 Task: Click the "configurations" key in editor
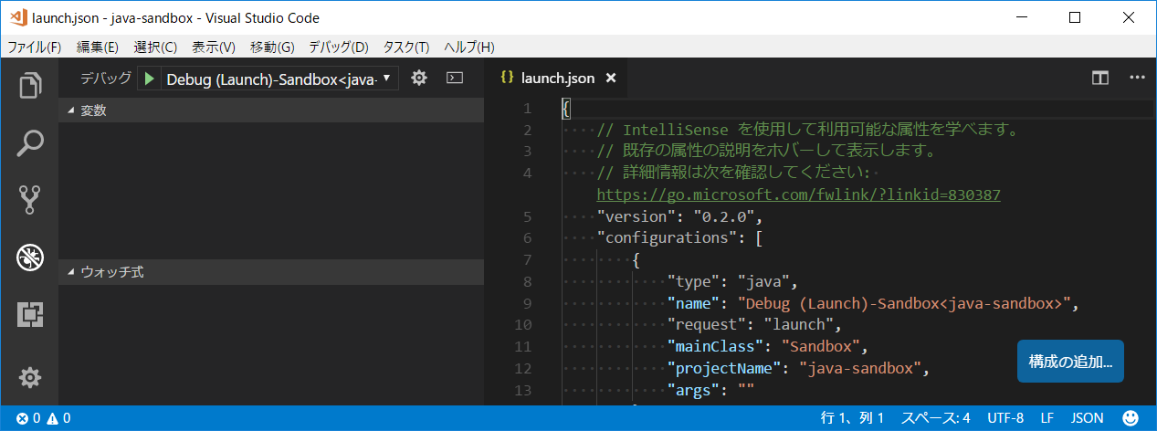[x=667, y=238]
